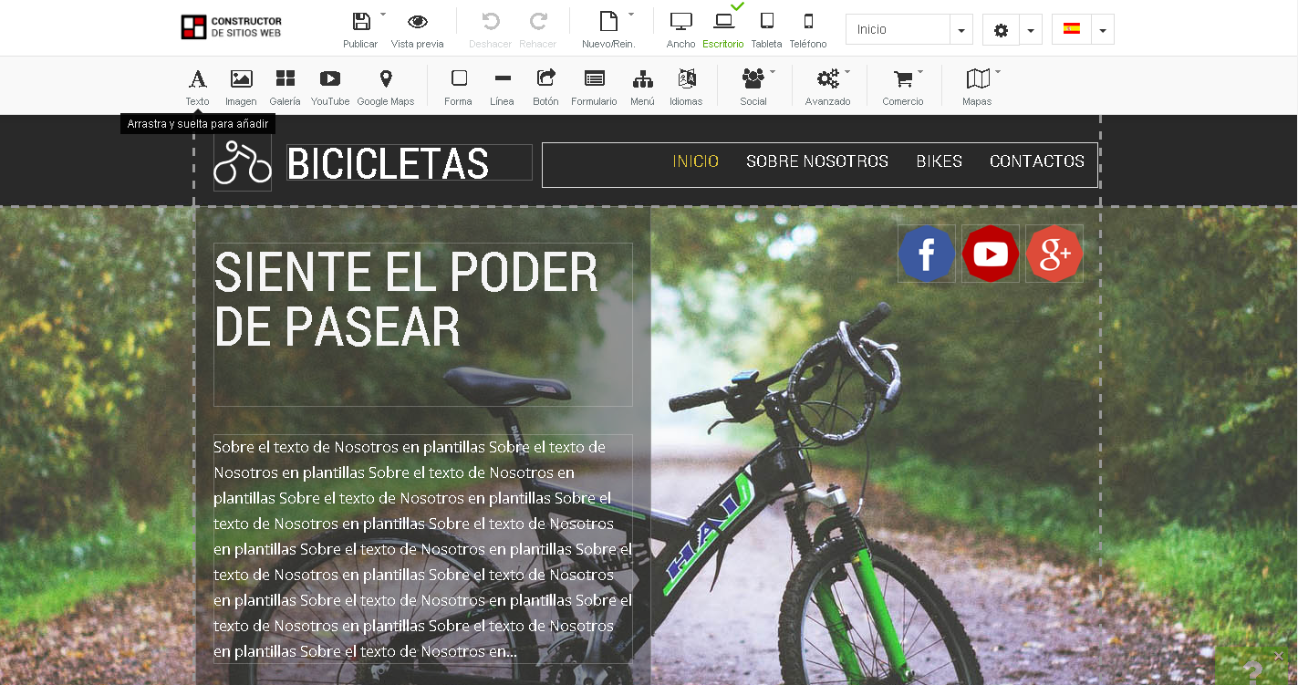Switch to Escritorio desktop view

pos(724,22)
